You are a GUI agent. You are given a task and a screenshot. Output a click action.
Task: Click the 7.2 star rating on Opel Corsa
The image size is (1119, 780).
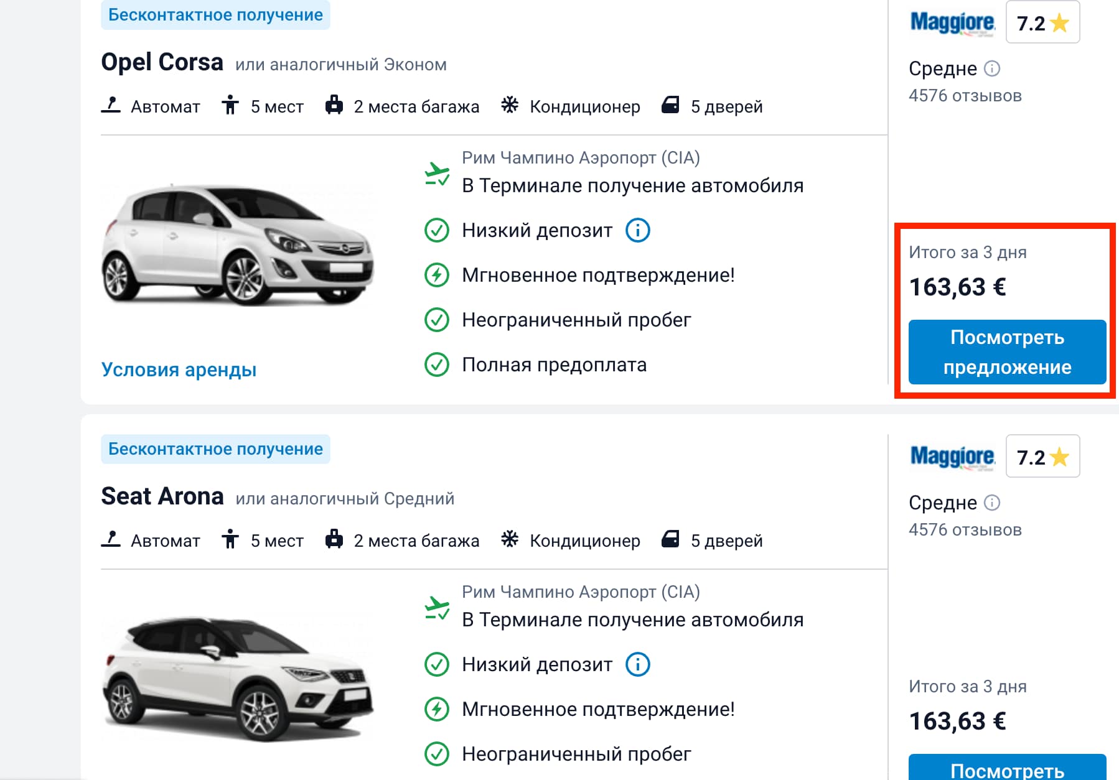click(x=1042, y=23)
